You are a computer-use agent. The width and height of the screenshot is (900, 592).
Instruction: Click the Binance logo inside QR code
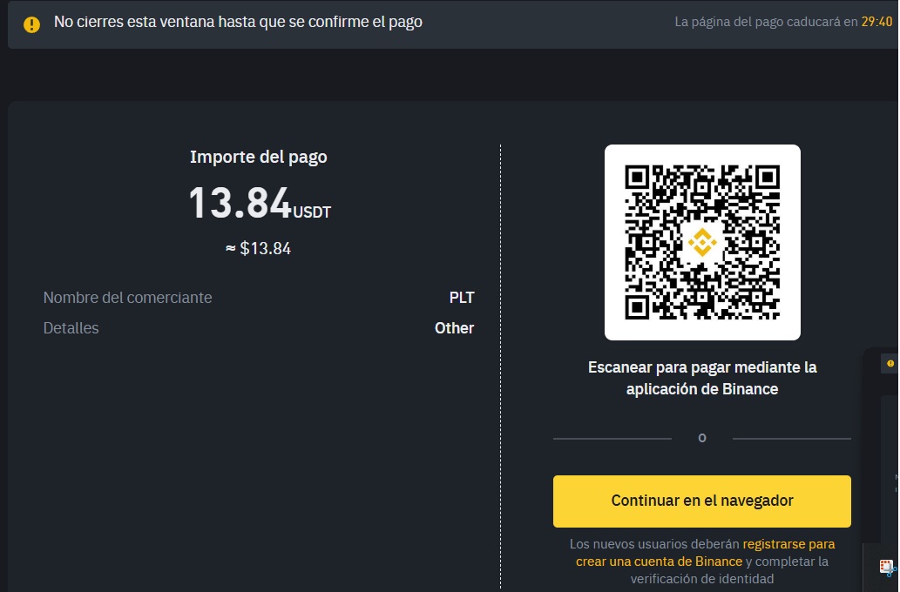[702, 242]
